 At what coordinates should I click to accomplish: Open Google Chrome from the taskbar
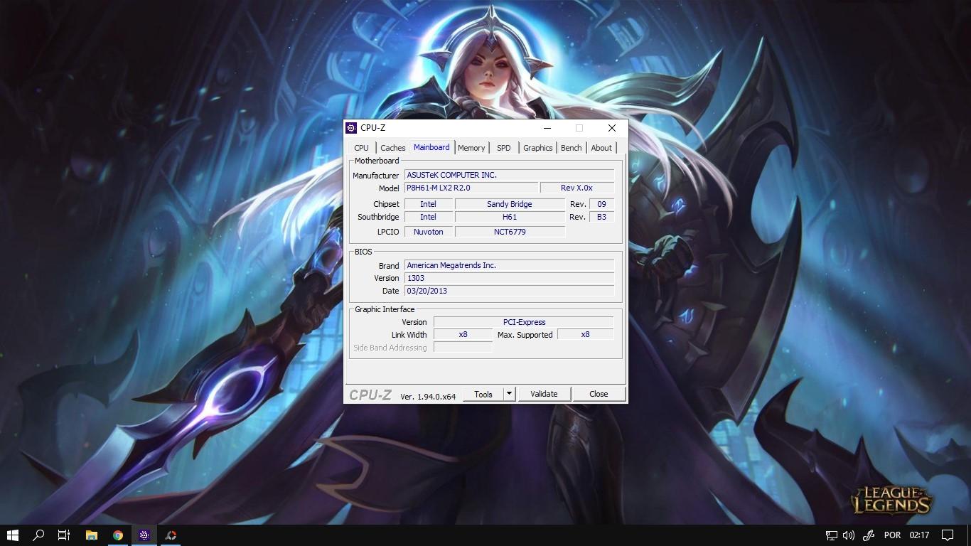tap(118, 535)
